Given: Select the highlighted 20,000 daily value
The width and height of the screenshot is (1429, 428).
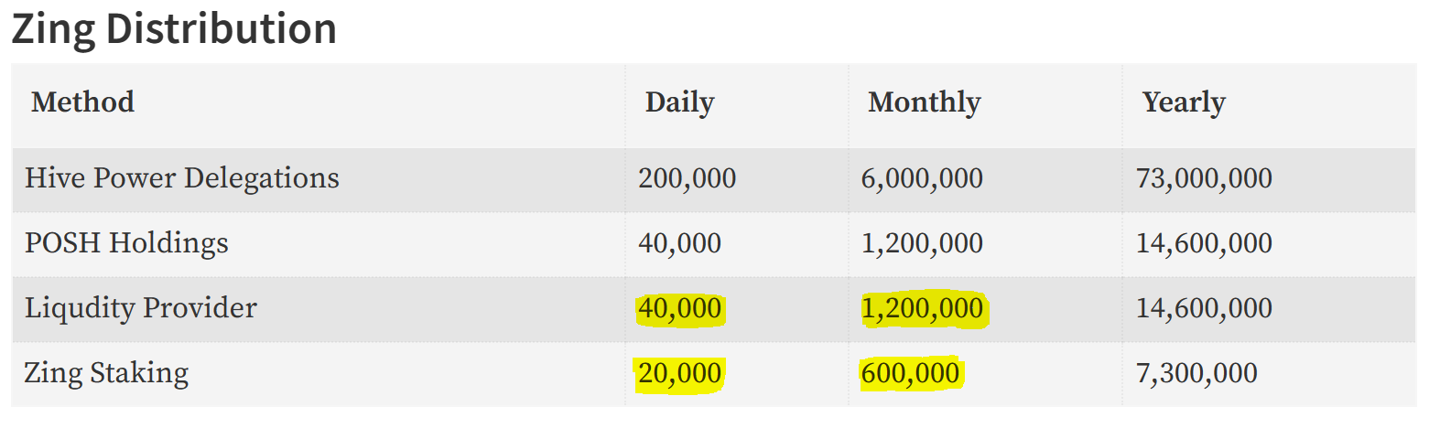Looking at the screenshot, I should coord(679,374).
